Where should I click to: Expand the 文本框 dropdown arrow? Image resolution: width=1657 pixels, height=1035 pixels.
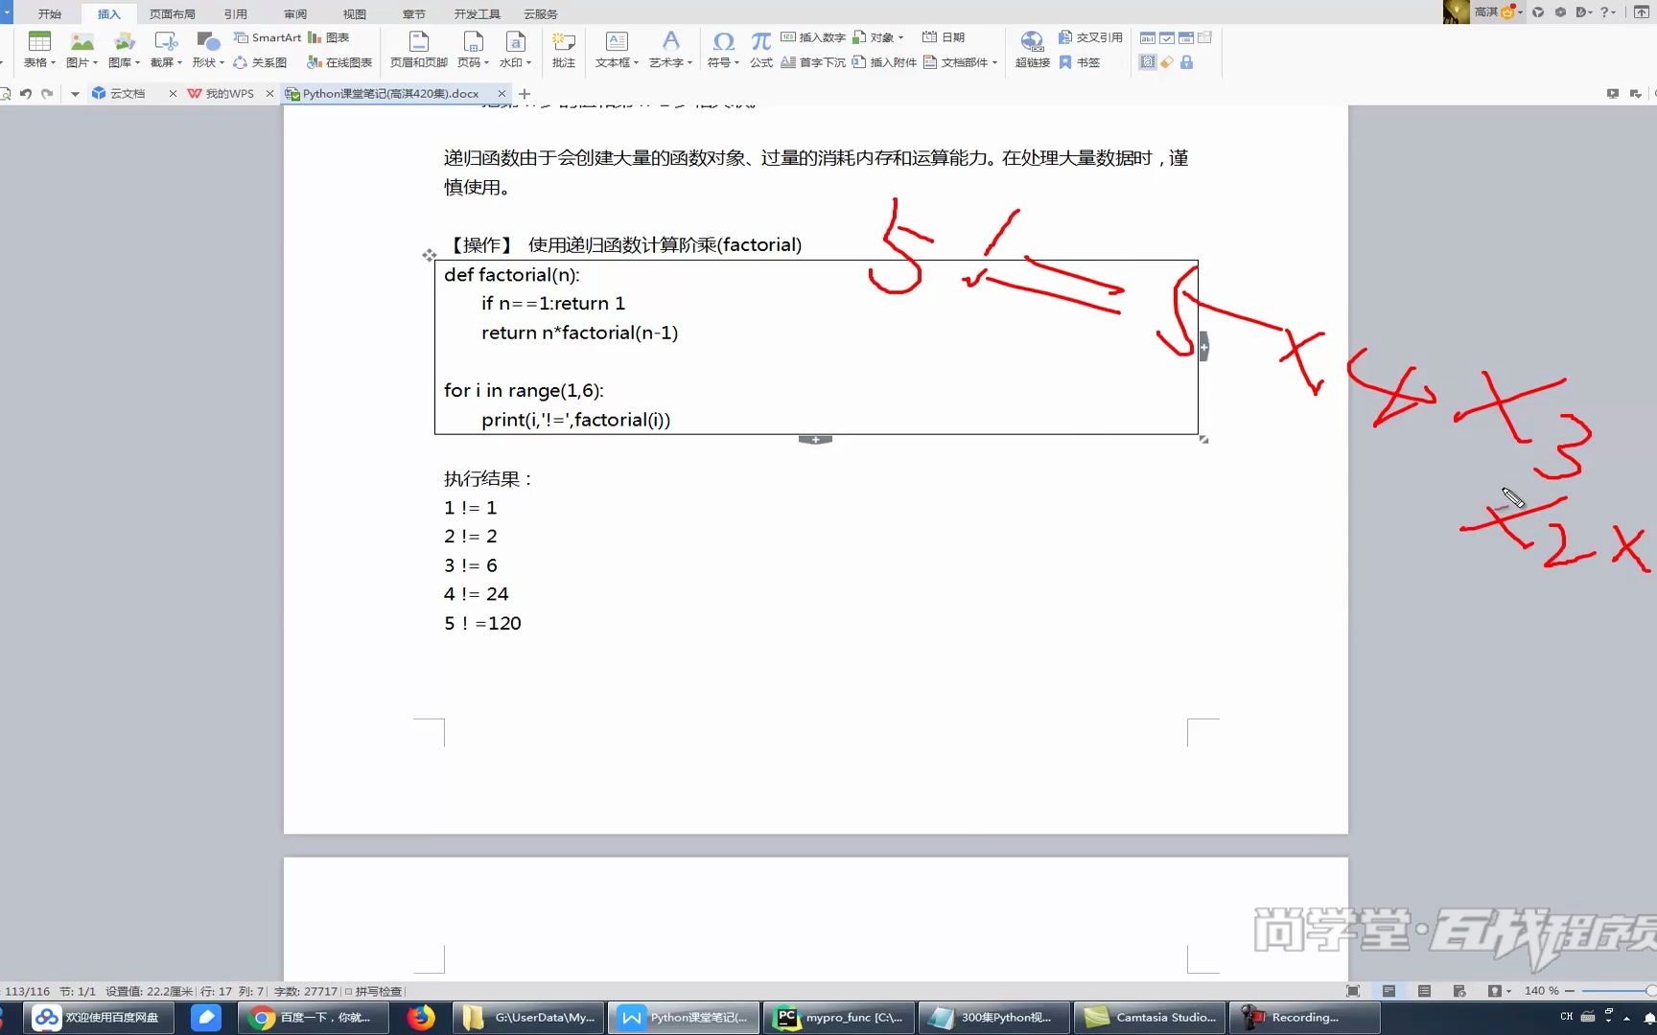636,62
